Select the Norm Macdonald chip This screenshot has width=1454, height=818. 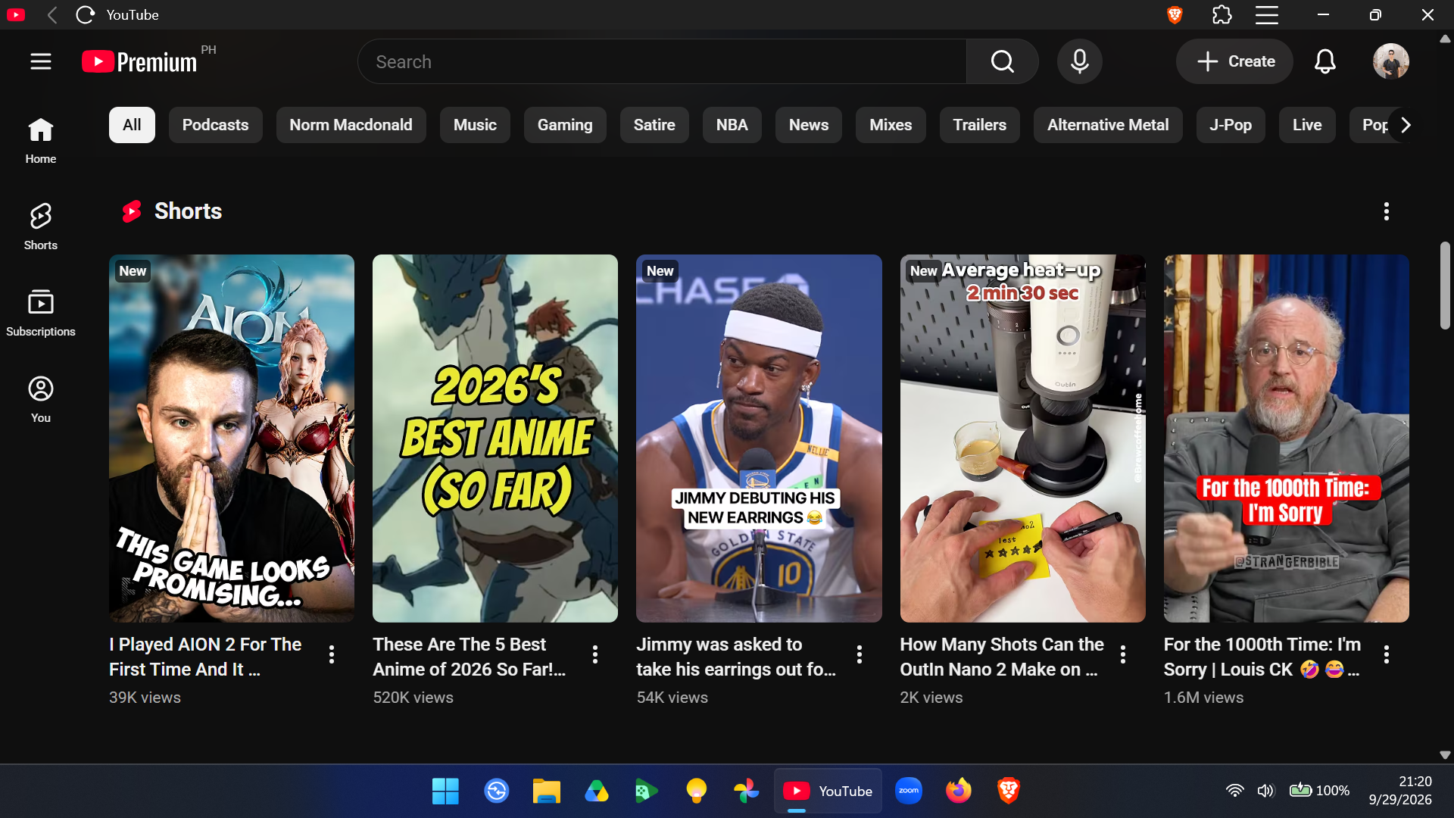tap(351, 125)
